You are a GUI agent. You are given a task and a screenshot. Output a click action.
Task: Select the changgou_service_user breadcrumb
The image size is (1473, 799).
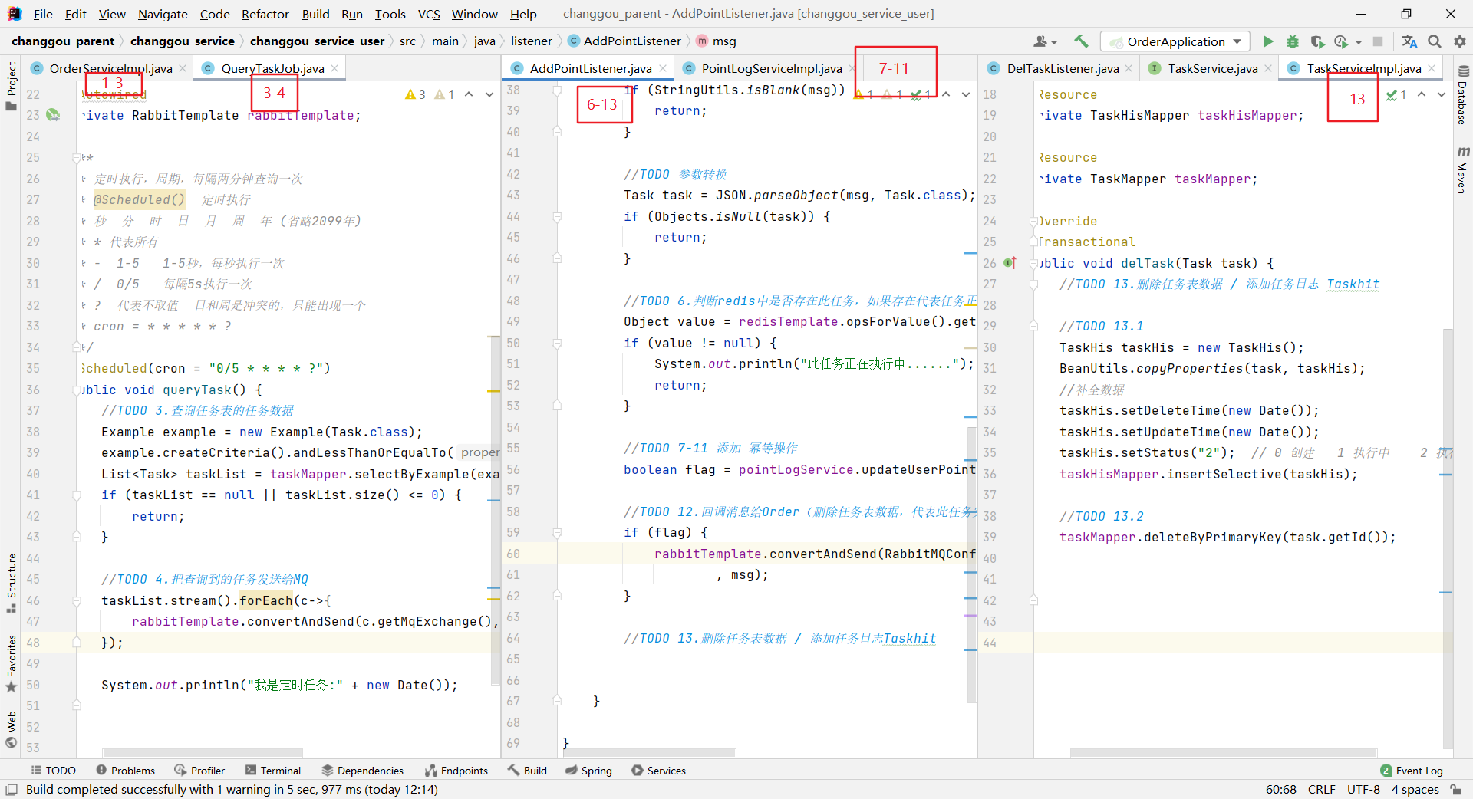[317, 41]
